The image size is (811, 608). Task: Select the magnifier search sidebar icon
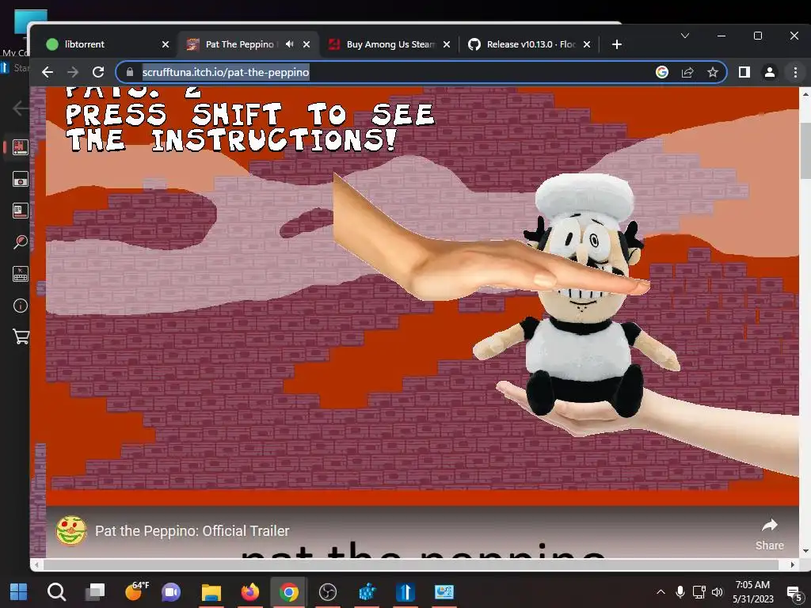coord(20,242)
